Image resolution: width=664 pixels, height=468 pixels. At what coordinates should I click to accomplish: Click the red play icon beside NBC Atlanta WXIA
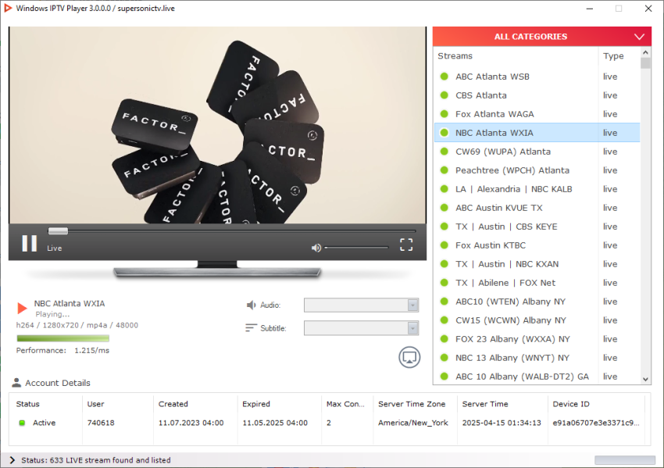point(22,308)
